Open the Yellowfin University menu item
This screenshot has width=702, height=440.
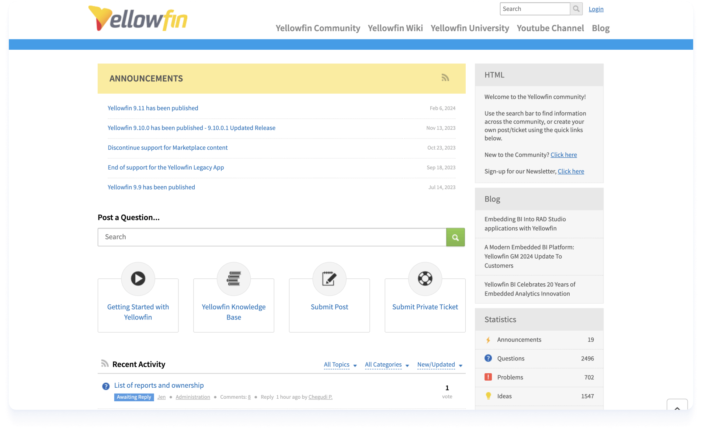tap(470, 28)
